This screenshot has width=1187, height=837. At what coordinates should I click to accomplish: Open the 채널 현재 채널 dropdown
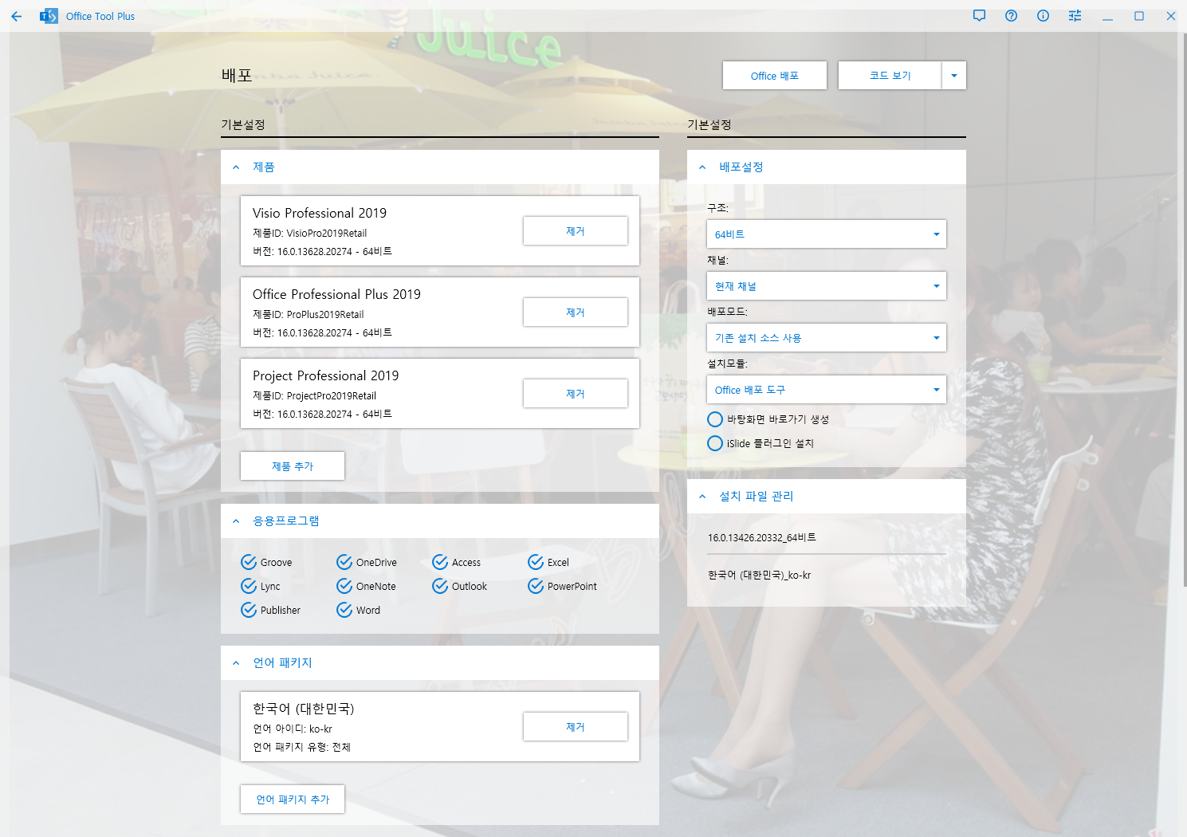coord(827,286)
